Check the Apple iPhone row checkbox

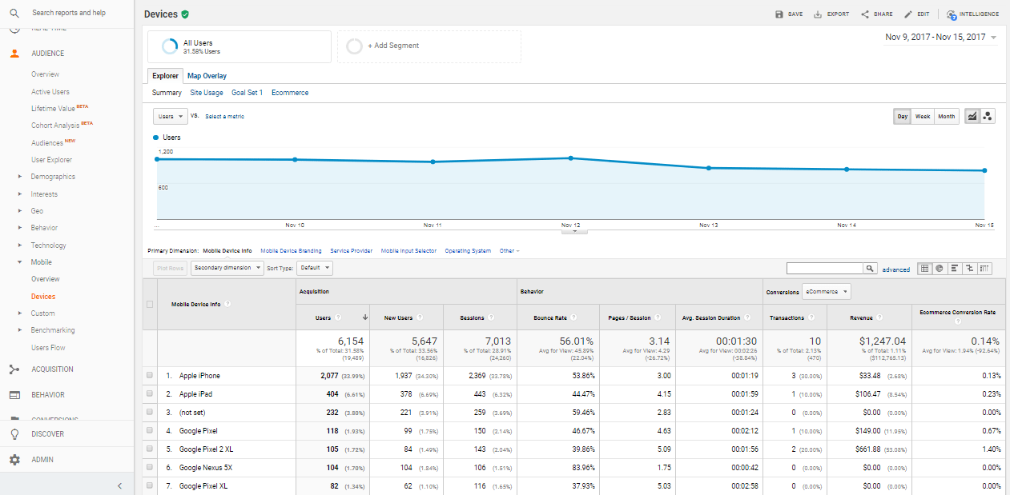point(150,376)
